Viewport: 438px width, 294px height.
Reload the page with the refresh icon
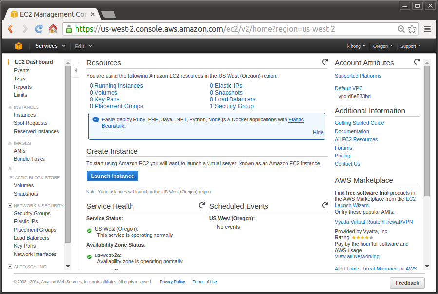[x=39, y=29]
